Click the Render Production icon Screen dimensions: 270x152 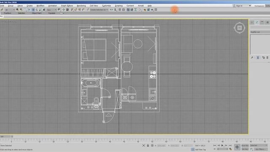coord(152,10)
